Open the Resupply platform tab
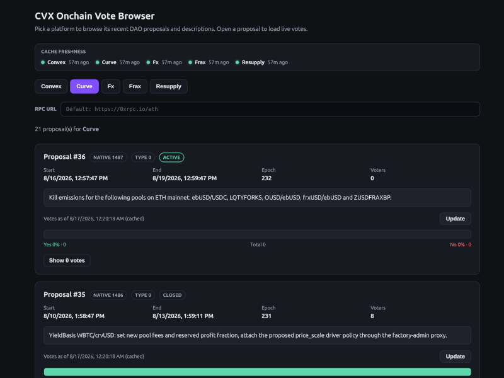Screen dimensions: 504x378 168,86
